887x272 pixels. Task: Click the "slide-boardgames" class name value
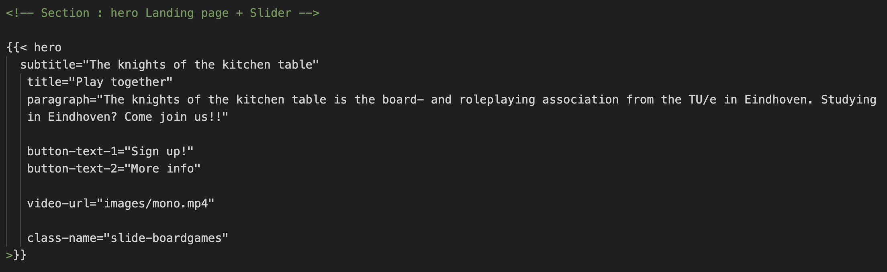166,238
